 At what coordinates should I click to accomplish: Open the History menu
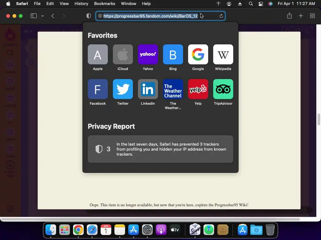click(81, 3)
